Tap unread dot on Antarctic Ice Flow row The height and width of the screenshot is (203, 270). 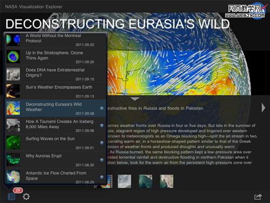(102, 177)
